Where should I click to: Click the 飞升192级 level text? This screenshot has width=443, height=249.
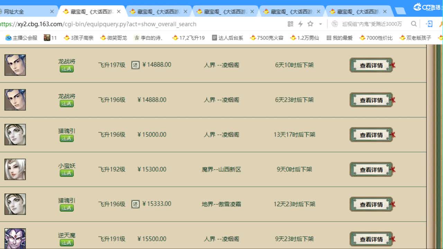(x=112, y=169)
